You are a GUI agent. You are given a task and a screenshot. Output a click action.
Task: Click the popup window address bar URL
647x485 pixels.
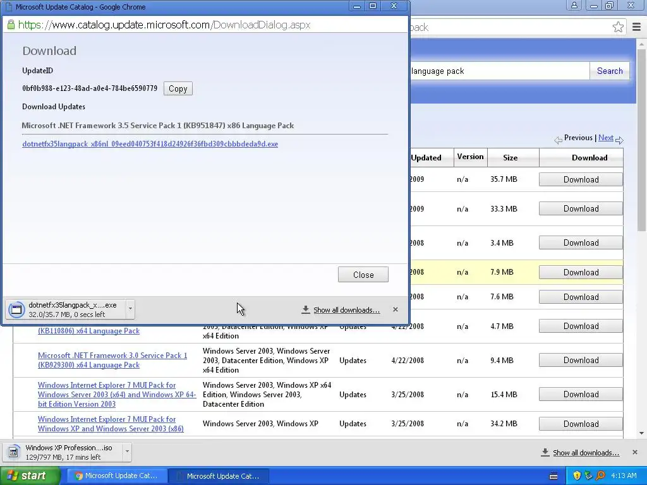tap(164, 25)
